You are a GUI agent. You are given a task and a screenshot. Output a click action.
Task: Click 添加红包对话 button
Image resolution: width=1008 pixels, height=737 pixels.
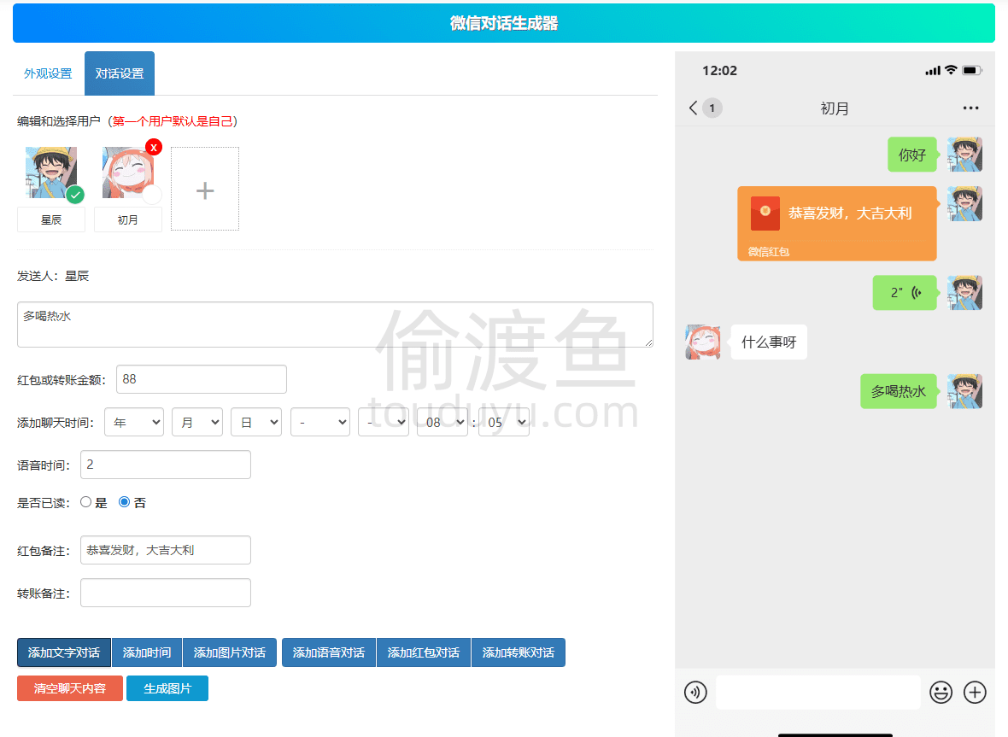[424, 652]
